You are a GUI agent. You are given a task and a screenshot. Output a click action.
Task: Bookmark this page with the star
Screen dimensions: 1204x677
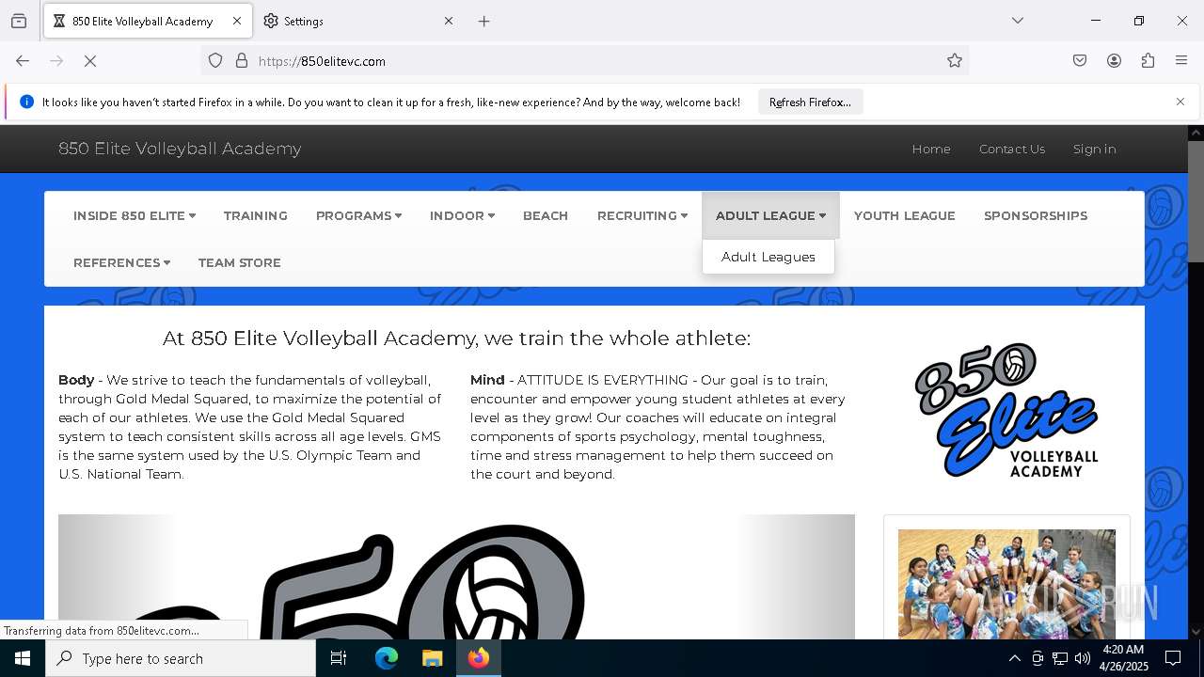[955, 61]
